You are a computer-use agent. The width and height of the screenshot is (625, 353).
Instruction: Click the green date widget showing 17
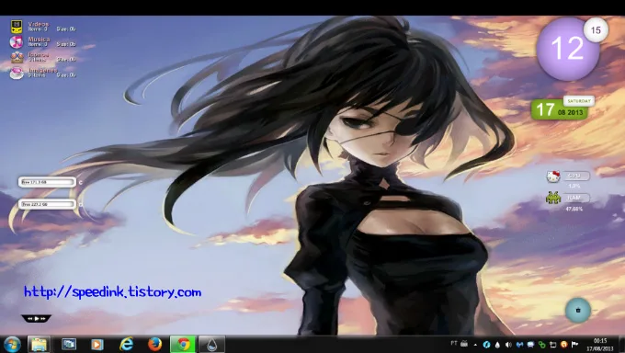tap(559, 109)
